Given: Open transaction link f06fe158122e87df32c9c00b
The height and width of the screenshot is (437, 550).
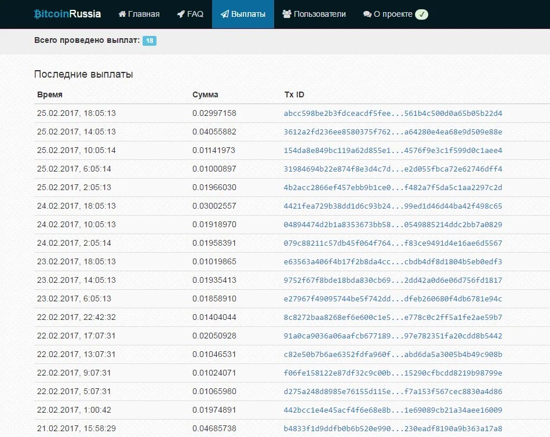Looking at the screenshot, I should [x=393, y=373].
